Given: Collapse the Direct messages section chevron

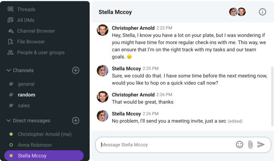Looking at the screenshot, I should coord(8,121).
